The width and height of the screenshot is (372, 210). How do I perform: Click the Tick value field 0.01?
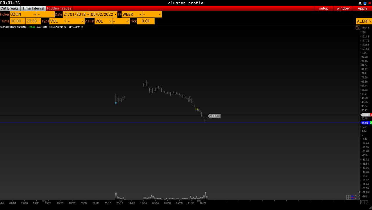click(x=146, y=21)
